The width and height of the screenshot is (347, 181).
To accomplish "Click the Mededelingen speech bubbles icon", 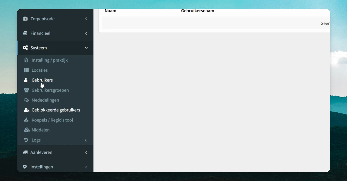I will (26, 100).
